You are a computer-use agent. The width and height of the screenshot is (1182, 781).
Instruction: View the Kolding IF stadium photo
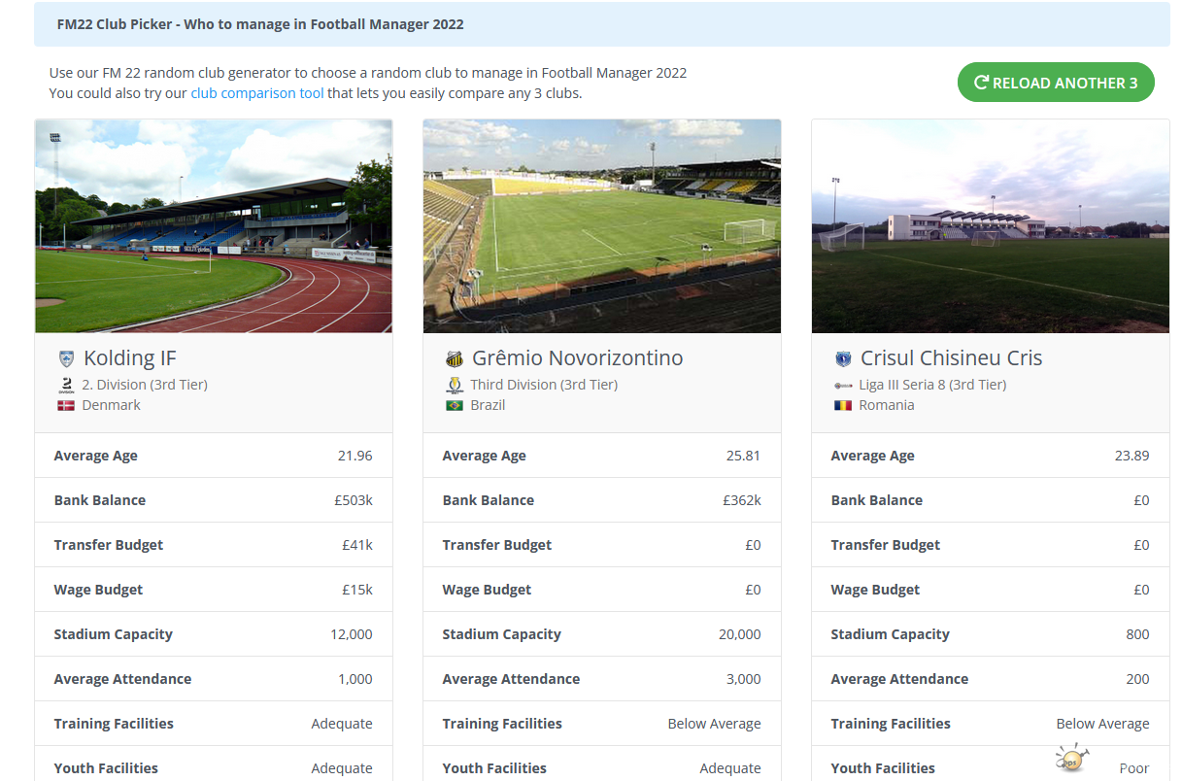click(x=214, y=226)
